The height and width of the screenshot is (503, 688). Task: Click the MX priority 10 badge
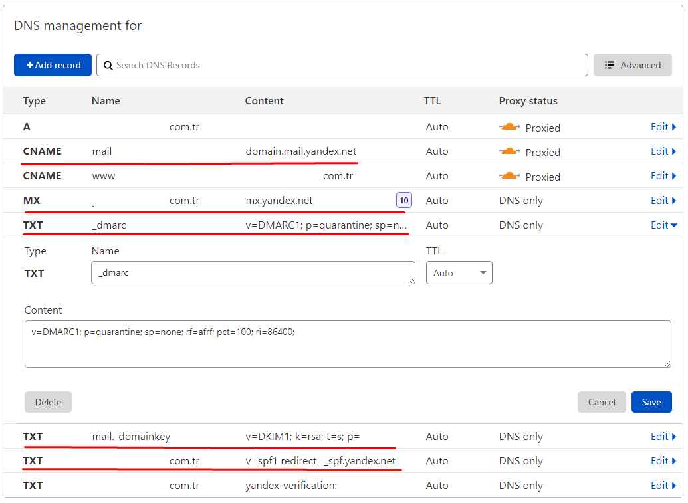[404, 201]
